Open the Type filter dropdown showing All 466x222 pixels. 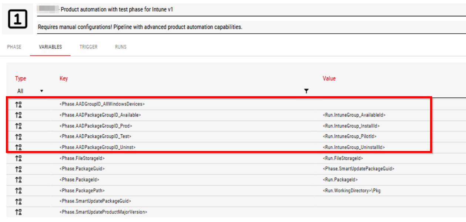click(30, 91)
